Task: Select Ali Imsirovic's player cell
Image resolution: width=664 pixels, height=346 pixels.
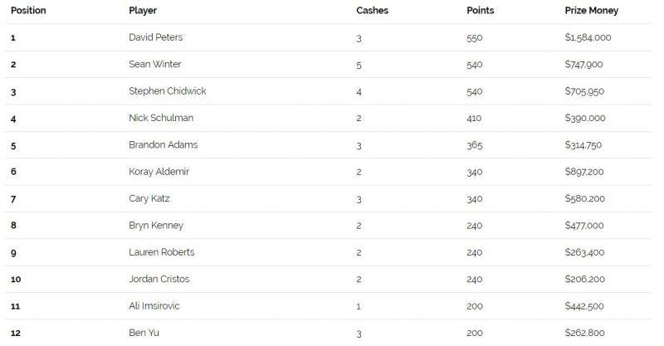Action: [x=154, y=306]
